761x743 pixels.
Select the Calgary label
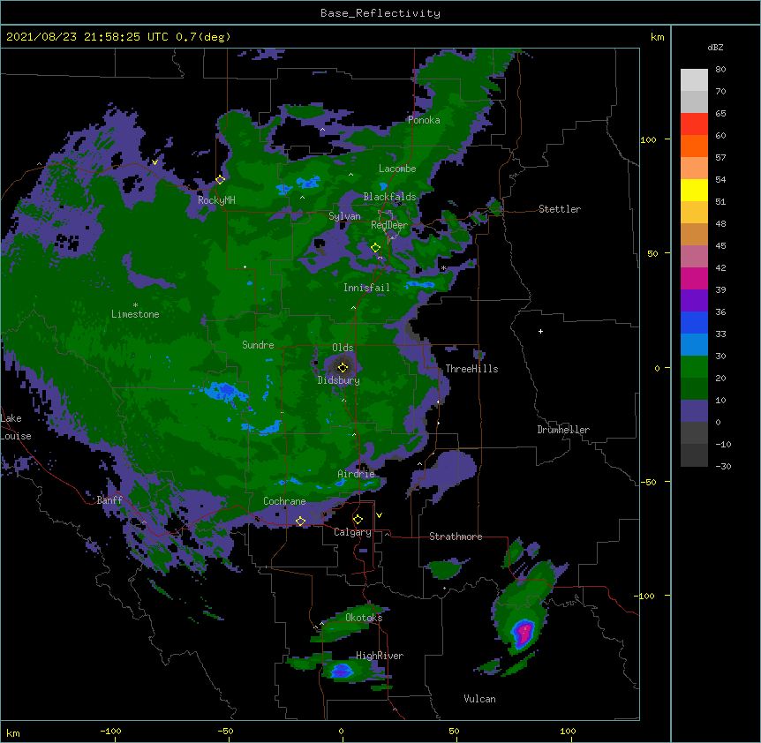tap(352, 532)
